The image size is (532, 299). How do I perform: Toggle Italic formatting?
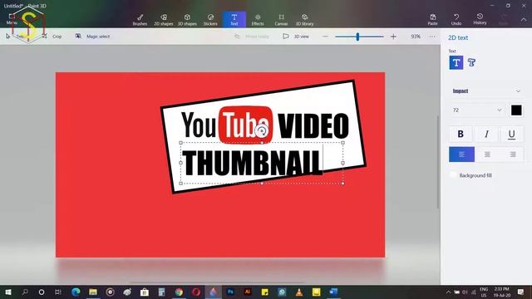coord(486,134)
